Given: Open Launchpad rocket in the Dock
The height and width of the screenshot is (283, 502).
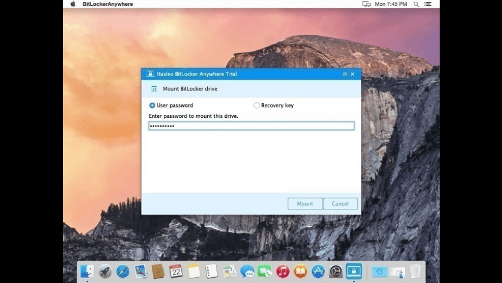Looking at the screenshot, I should [104, 271].
